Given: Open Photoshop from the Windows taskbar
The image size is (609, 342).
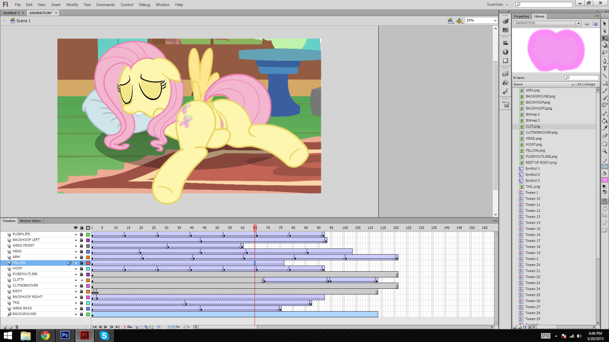Looking at the screenshot, I should point(65,335).
